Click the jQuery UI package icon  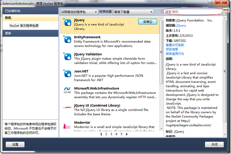pos(67,107)
